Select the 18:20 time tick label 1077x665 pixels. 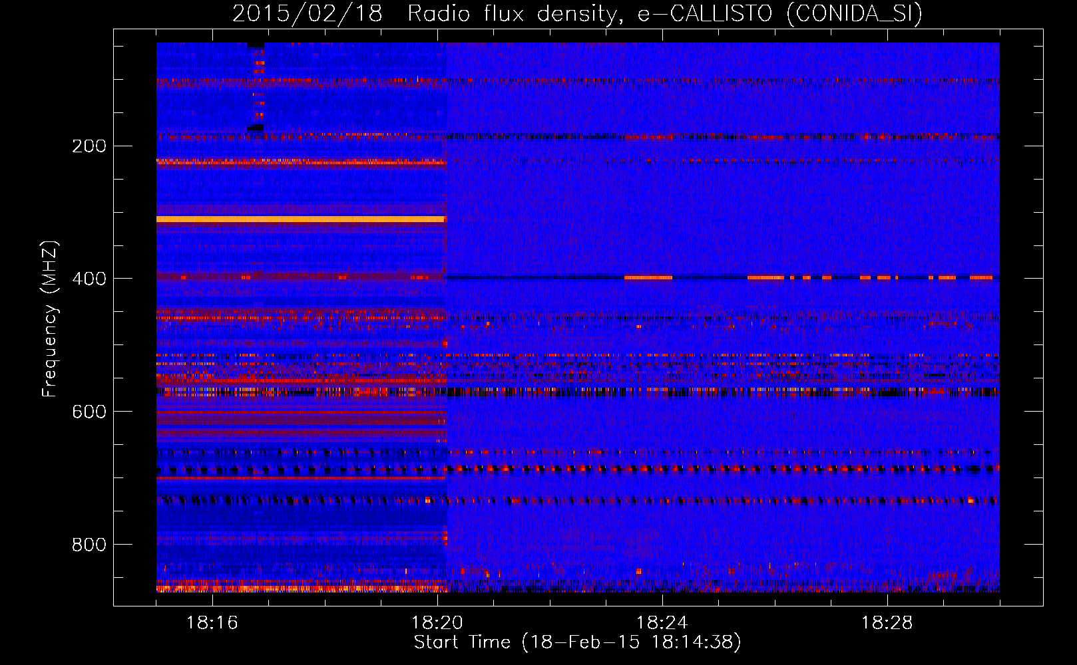pos(437,623)
